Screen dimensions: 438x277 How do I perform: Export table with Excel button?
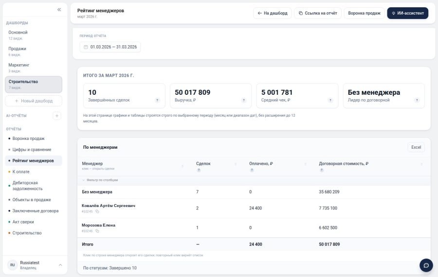point(416,147)
